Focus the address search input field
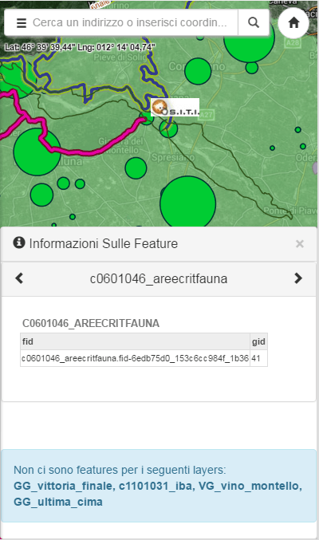Viewport: 319px width, 540px height. [x=130, y=22]
